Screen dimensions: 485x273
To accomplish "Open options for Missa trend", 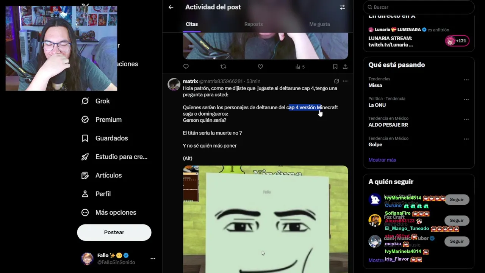I will tap(466, 80).
